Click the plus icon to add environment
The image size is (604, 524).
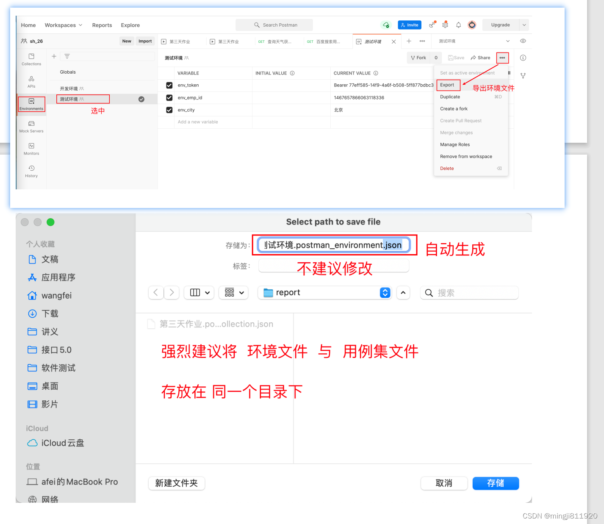[x=54, y=56]
